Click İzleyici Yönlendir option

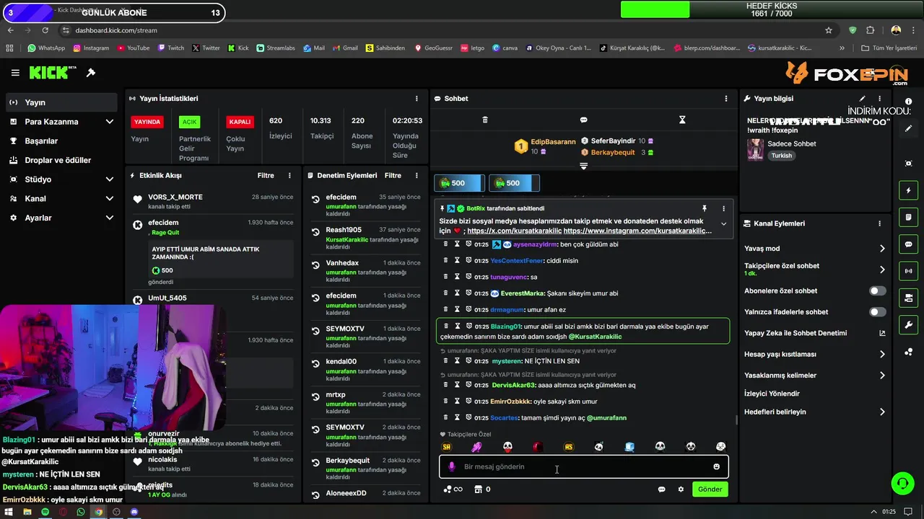click(772, 394)
